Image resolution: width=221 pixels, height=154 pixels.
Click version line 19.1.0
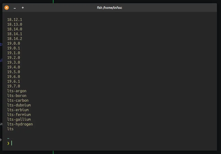point(14,53)
